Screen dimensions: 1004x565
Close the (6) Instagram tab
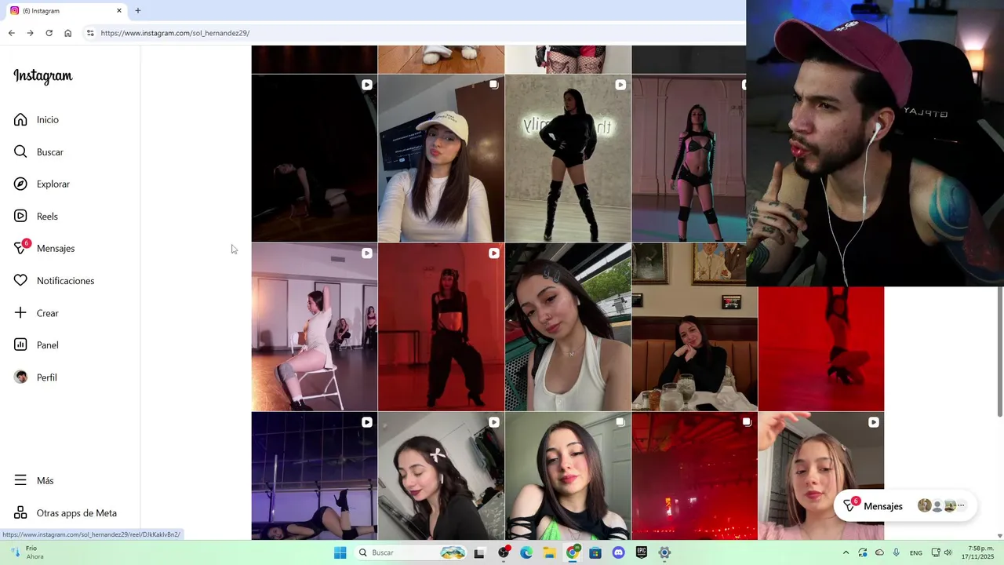tap(119, 11)
